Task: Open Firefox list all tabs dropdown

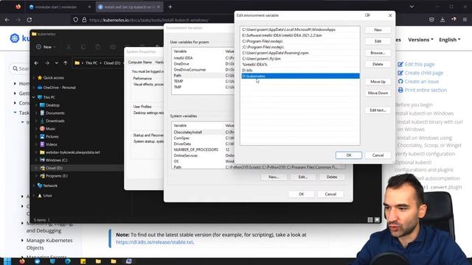Action: 412,7
